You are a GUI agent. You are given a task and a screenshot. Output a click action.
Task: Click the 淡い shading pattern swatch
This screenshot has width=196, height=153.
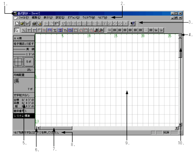[x=24, y=70]
